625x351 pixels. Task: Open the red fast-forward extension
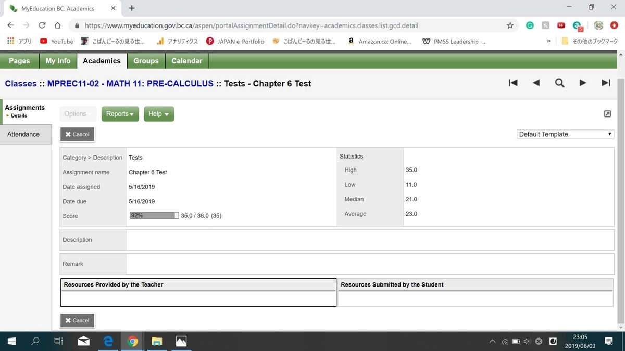[561, 25]
